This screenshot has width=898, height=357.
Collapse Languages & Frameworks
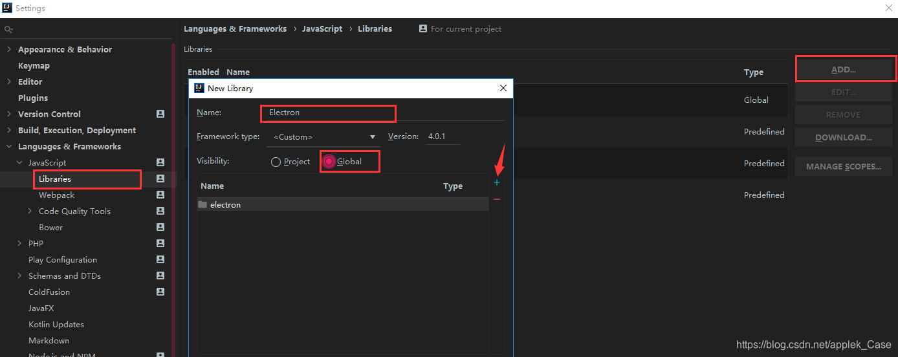tap(8, 146)
